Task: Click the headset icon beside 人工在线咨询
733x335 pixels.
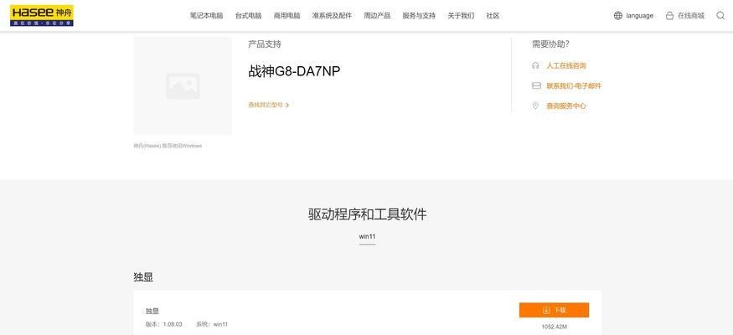Action: [536, 66]
